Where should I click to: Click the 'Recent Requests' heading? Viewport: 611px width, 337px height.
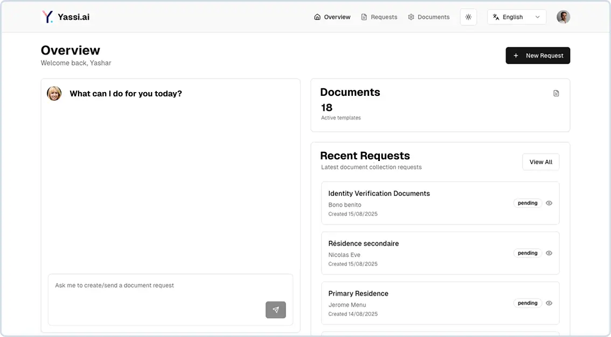click(x=365, y=156)
